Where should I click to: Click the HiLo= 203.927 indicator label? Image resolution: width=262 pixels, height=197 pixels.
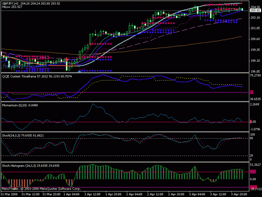[x=12, y=7]
